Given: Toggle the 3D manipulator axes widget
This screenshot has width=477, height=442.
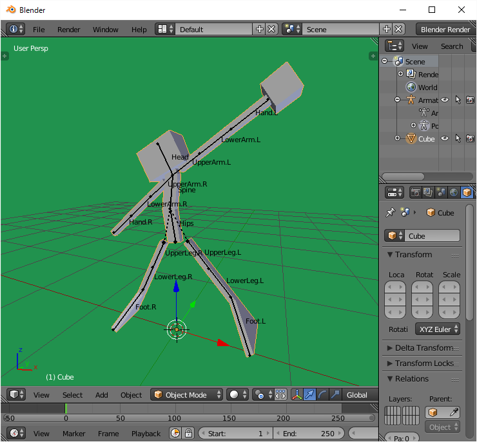Looking at the screenshot, I should 297,395.
